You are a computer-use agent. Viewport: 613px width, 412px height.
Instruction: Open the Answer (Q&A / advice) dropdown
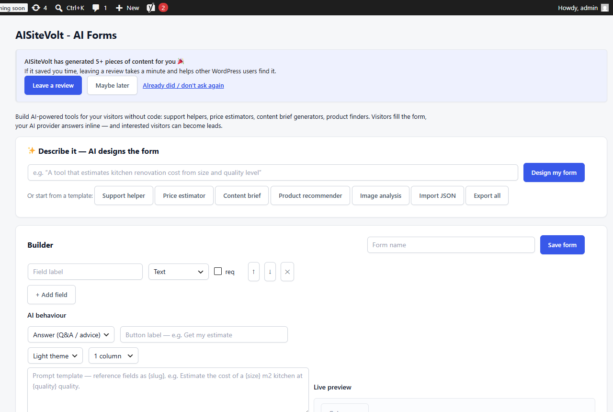click(71, 335)
